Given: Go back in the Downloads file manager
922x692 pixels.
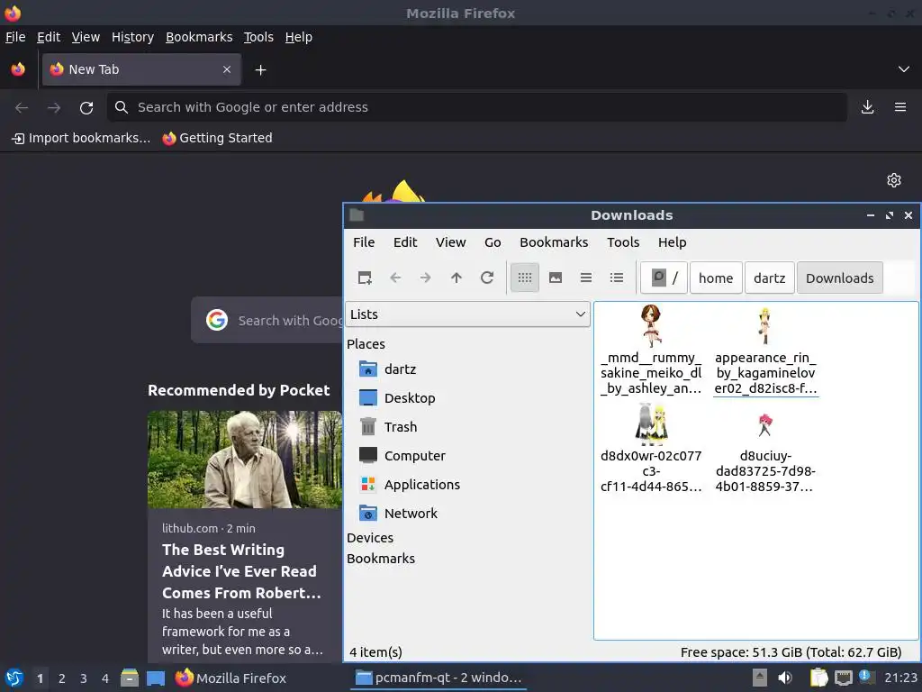Looking at the screenshot, I should [x=395, y=278].
